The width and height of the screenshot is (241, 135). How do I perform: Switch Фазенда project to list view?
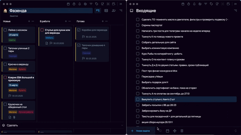click(x=106, y=10)
